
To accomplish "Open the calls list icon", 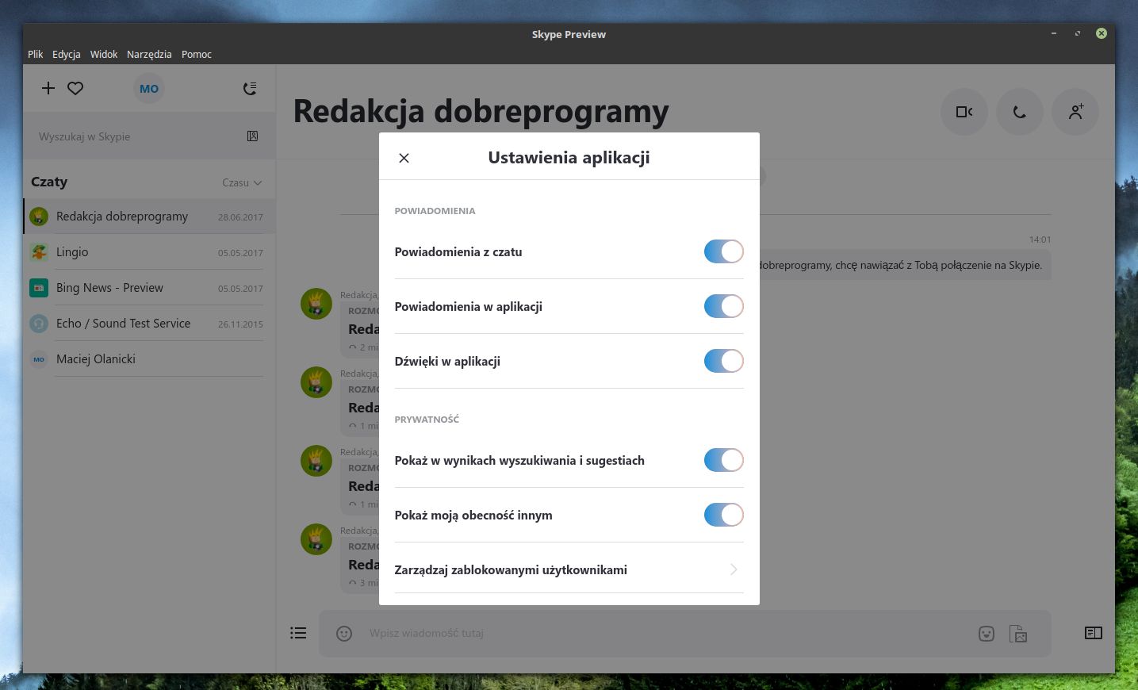I will [250, 88].
